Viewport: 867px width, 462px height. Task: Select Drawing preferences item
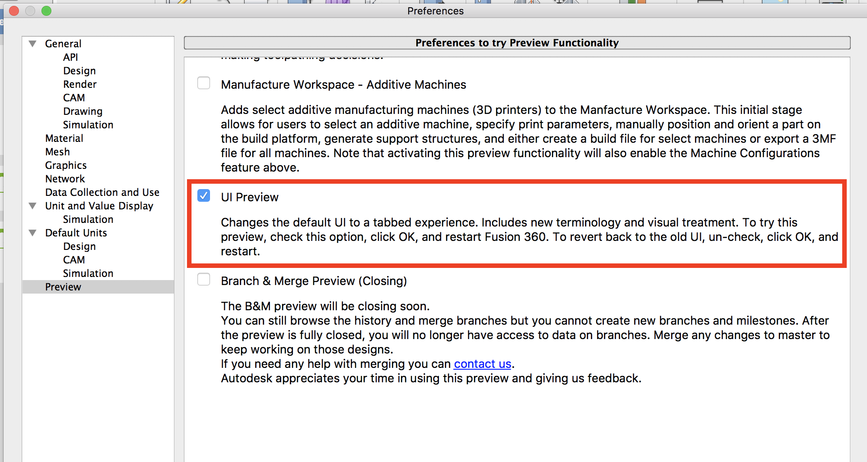pos(82,111)
